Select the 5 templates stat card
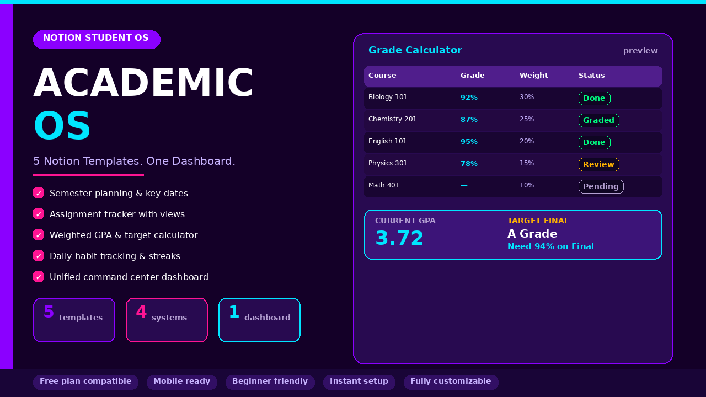The height and width of the screenshot is (397, 706). pos(74,320)
